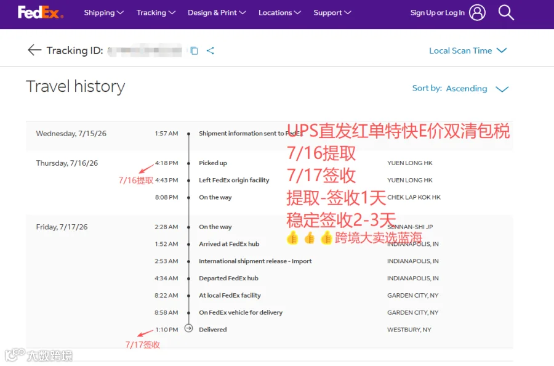Click the 2:28 AM On the way event
This screenshot has width=554, height=366.
pyautogui.click(x=215, y=227)
